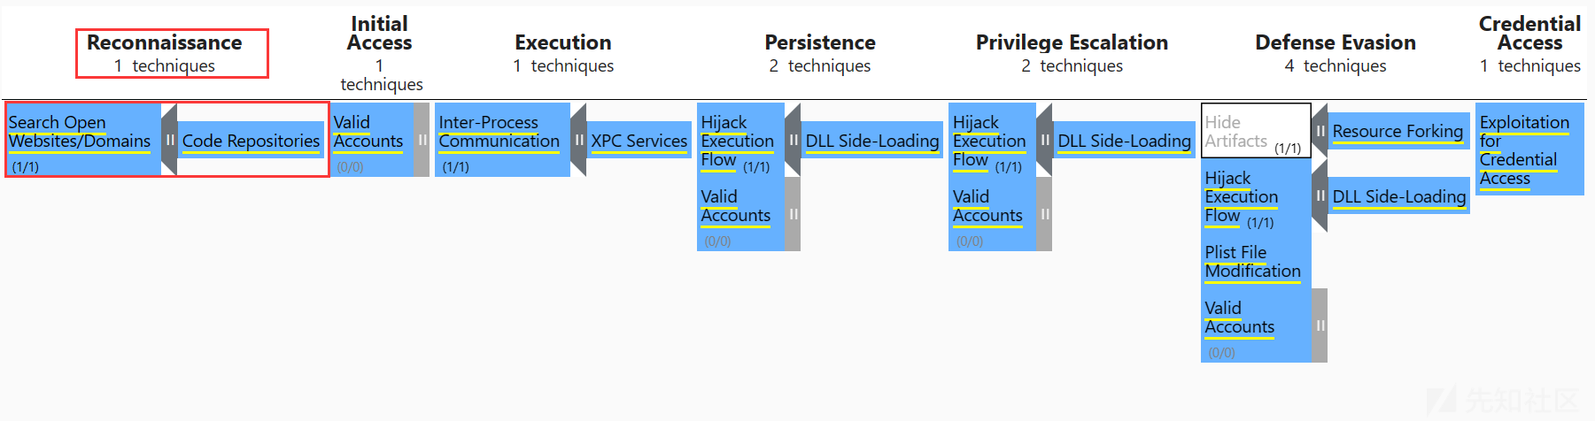Select the Hide Artifacts technique cell
The height and width of the screenshot is (421, 1595).
click(1256, 131)
